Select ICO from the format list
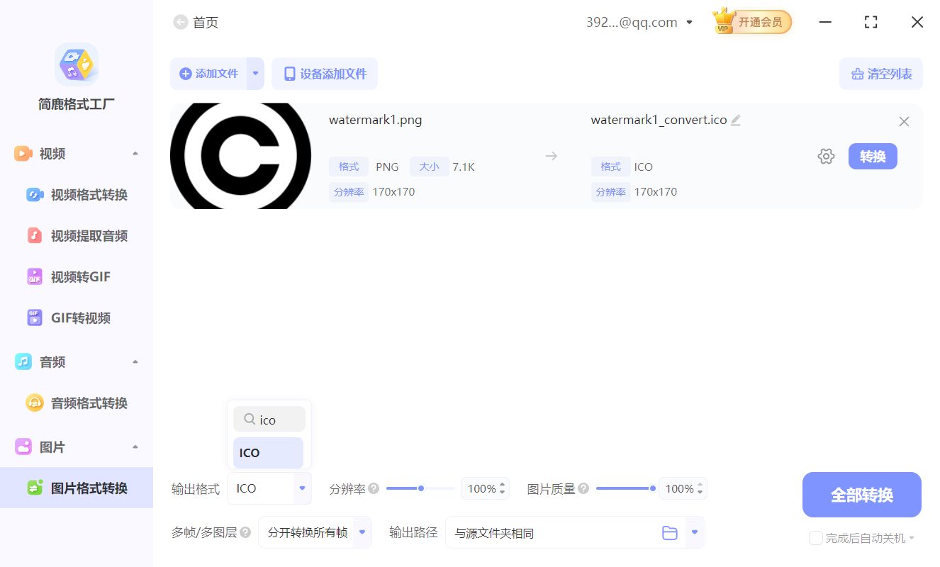The width and height of the screenshot is (940, 567). tap(268, 452)
